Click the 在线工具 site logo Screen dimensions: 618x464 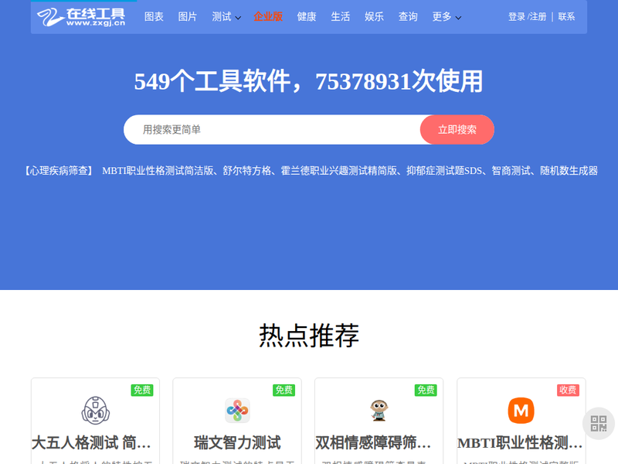[x=80, y=16]
